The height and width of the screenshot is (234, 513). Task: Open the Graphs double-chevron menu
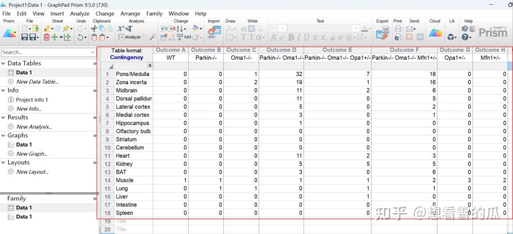click(x=95, y=136)
